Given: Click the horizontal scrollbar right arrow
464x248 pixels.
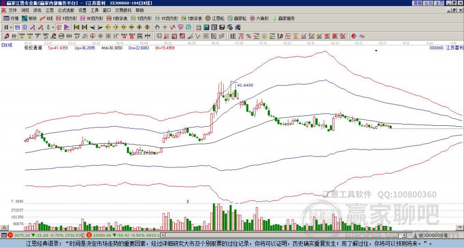Looking at the screenshot, I should (405, 235).
